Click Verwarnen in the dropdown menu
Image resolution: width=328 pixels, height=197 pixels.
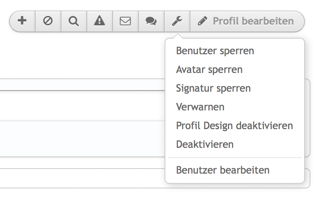pos(200,107)
